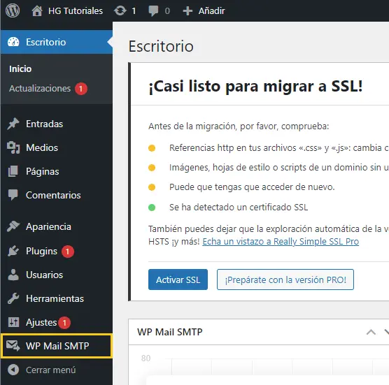
Task: Click the Escritorio page heading
Action: coord(161,46)
